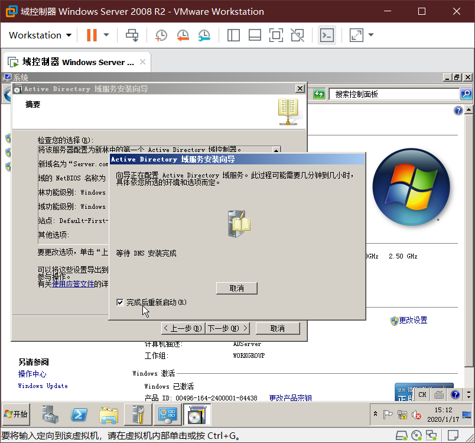Launch PowerShell from the taskbar
Viewport: 475px width, 443px height.
tap(79, 415)
